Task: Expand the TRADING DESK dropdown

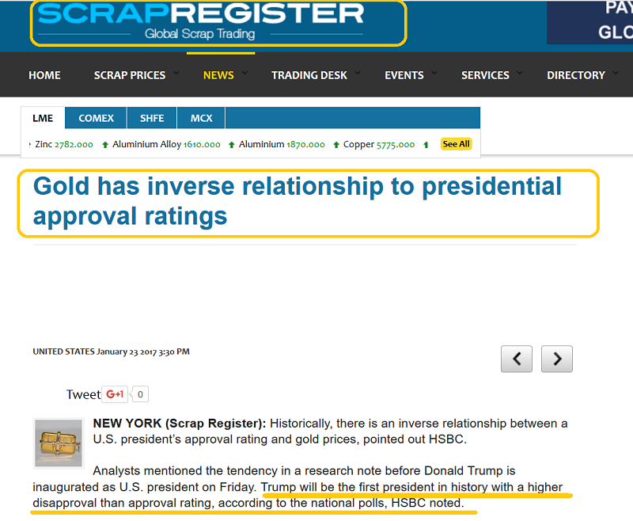Action: point(309,75)
